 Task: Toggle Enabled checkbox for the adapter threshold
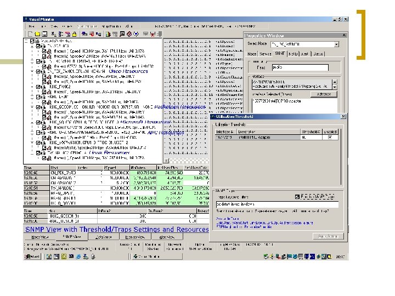(x=329, y=138)
